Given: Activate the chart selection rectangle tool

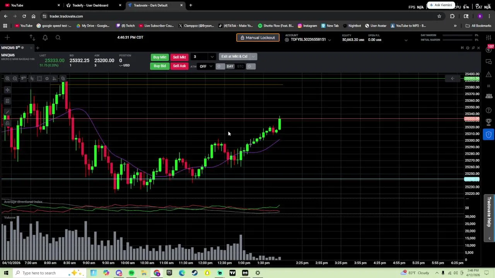Looking at the screenshot, I should pyautogui.click(x=39, y=78).
